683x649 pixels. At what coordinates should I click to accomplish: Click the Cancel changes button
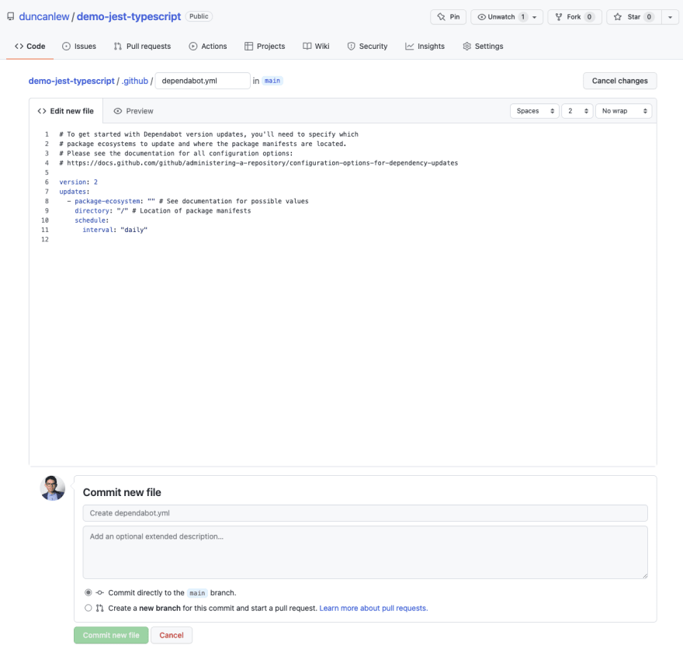(619, 81)
